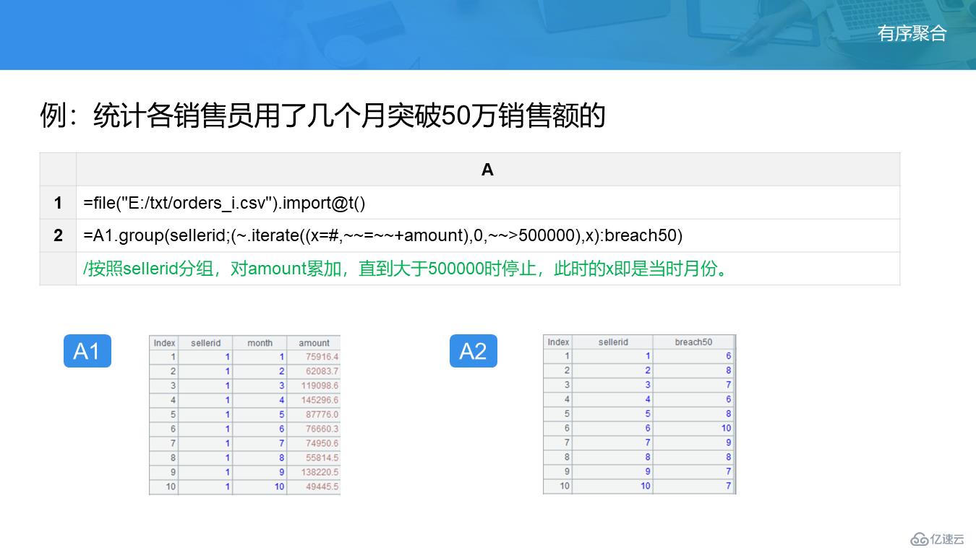Click the sellerid header in the A2 table
This screenshot has height=548, width=976.
click(613, 342)
